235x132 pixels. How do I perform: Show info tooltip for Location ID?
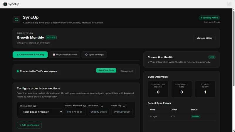tap(102, 106)
